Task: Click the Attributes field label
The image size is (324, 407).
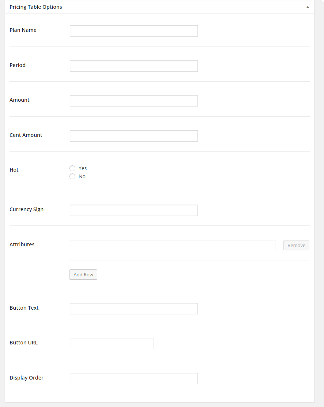Action: tap(22, 244)
